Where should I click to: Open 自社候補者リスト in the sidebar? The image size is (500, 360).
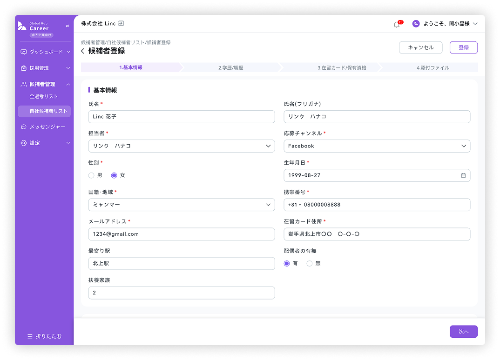(44, 111)
